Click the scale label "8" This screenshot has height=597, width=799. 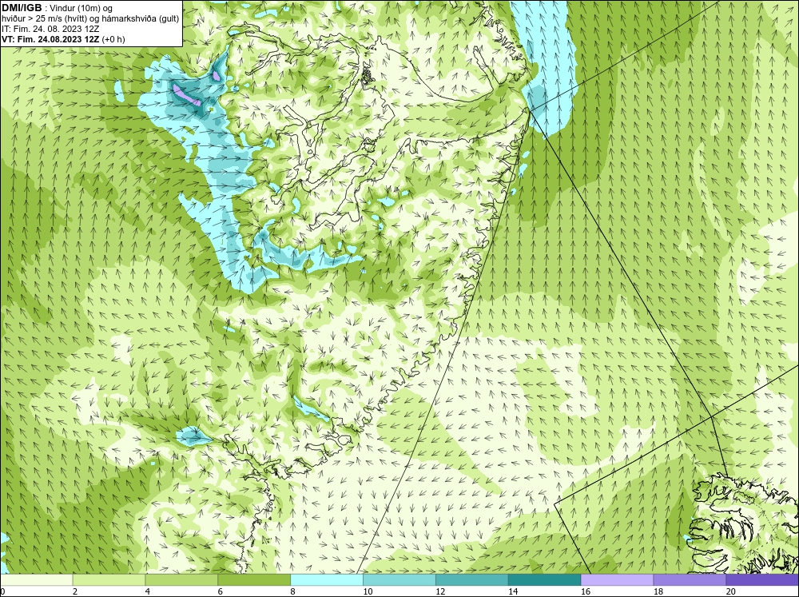(293, 591)
